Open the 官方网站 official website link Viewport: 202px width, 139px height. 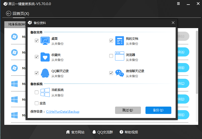point(75,132)
